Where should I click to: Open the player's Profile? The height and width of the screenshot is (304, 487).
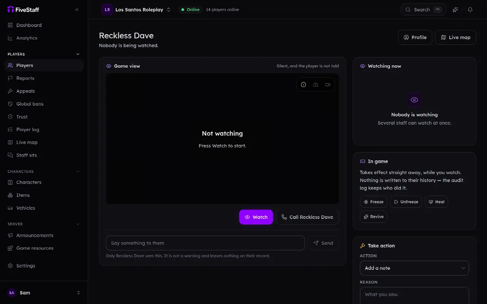415,37
